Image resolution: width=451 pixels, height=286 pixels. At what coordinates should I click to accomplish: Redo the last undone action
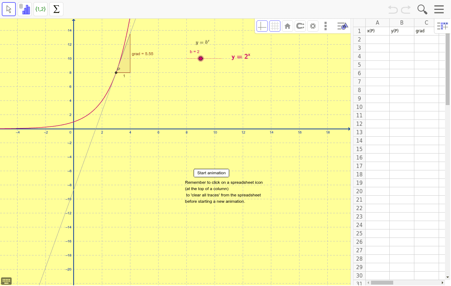406,9
